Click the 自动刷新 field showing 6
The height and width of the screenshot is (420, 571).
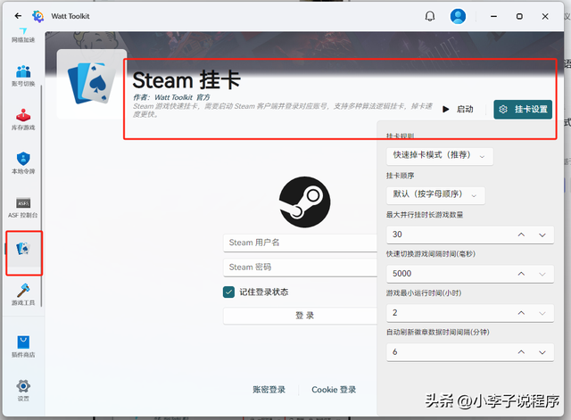(470, 352)
